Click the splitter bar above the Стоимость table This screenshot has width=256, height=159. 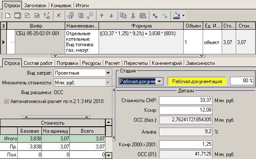56,117
